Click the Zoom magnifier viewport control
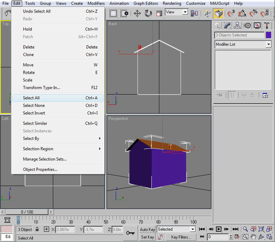 click(x=245, y=230)
